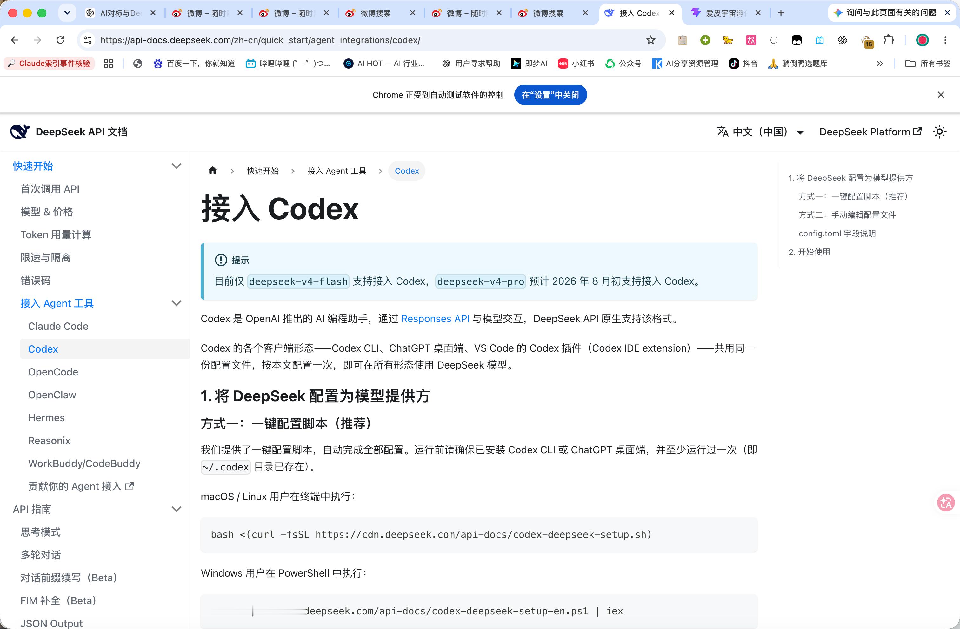
Task: Switch to the AI对标与De tab
Action: point(120,13)
